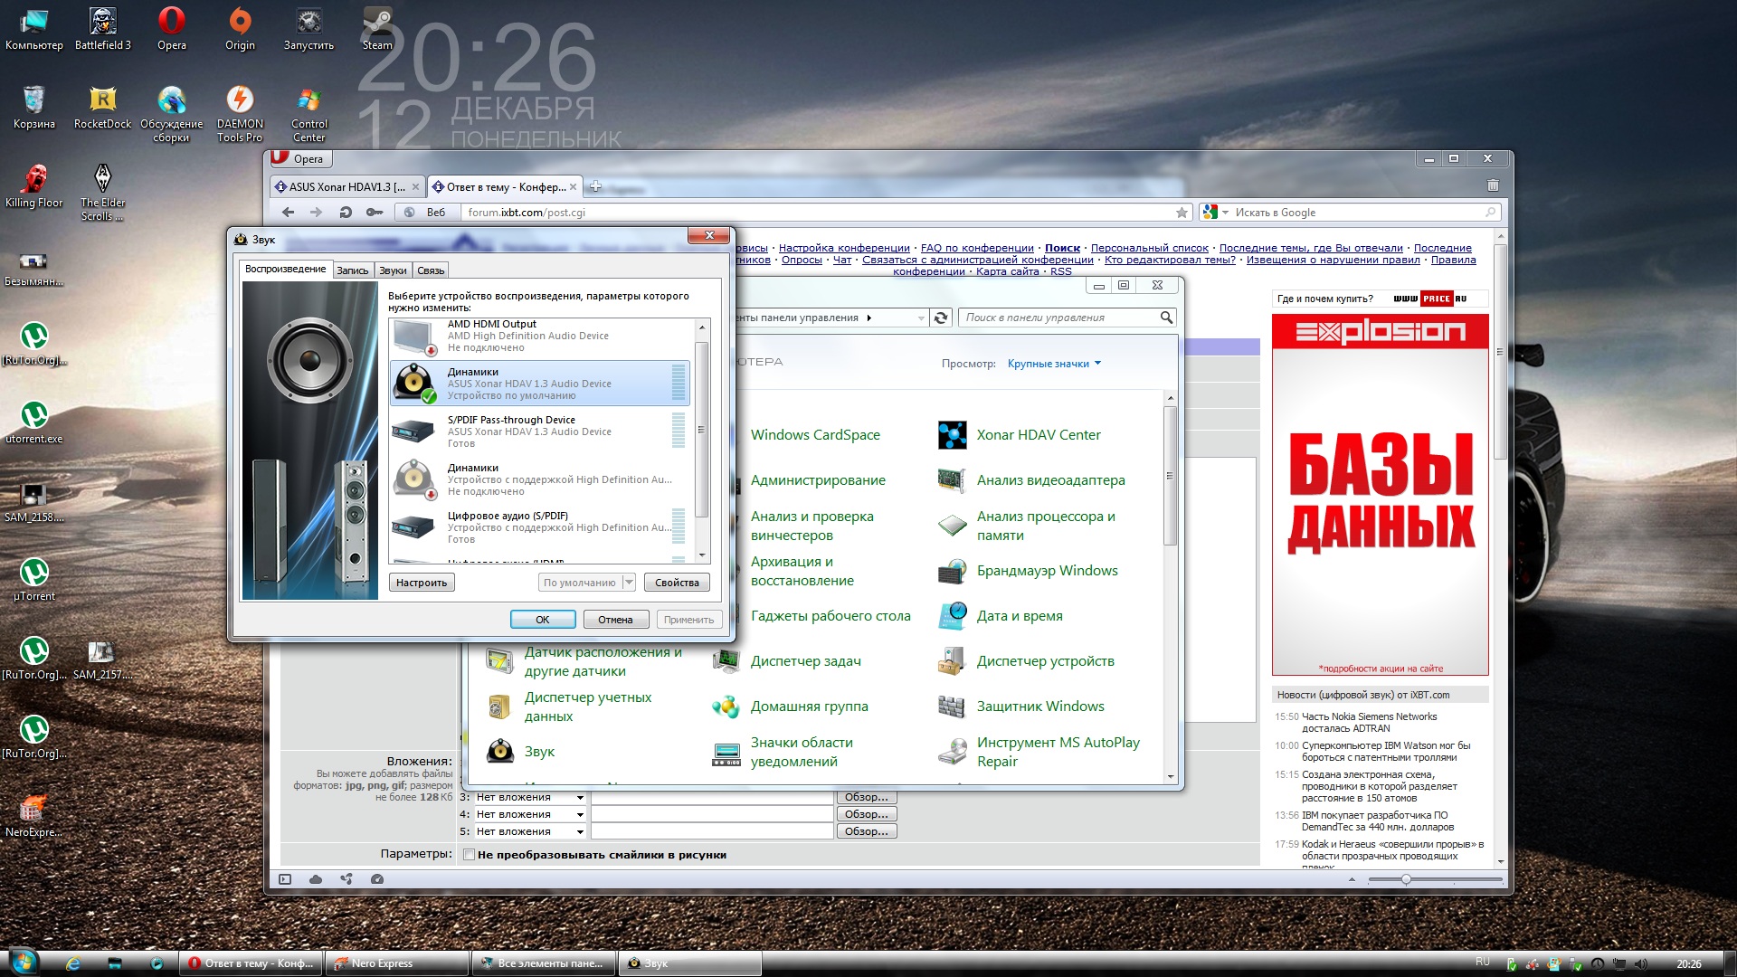Open the Killing Floor desktop shortcut
The height and width of the screenshot is (977, 1737).
[34, 185]
